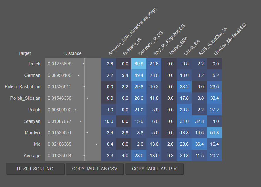Click the 69.8 cell for Dutch
Image resolution: width=261 pixels, height=187 pixels.
[139, 64]
